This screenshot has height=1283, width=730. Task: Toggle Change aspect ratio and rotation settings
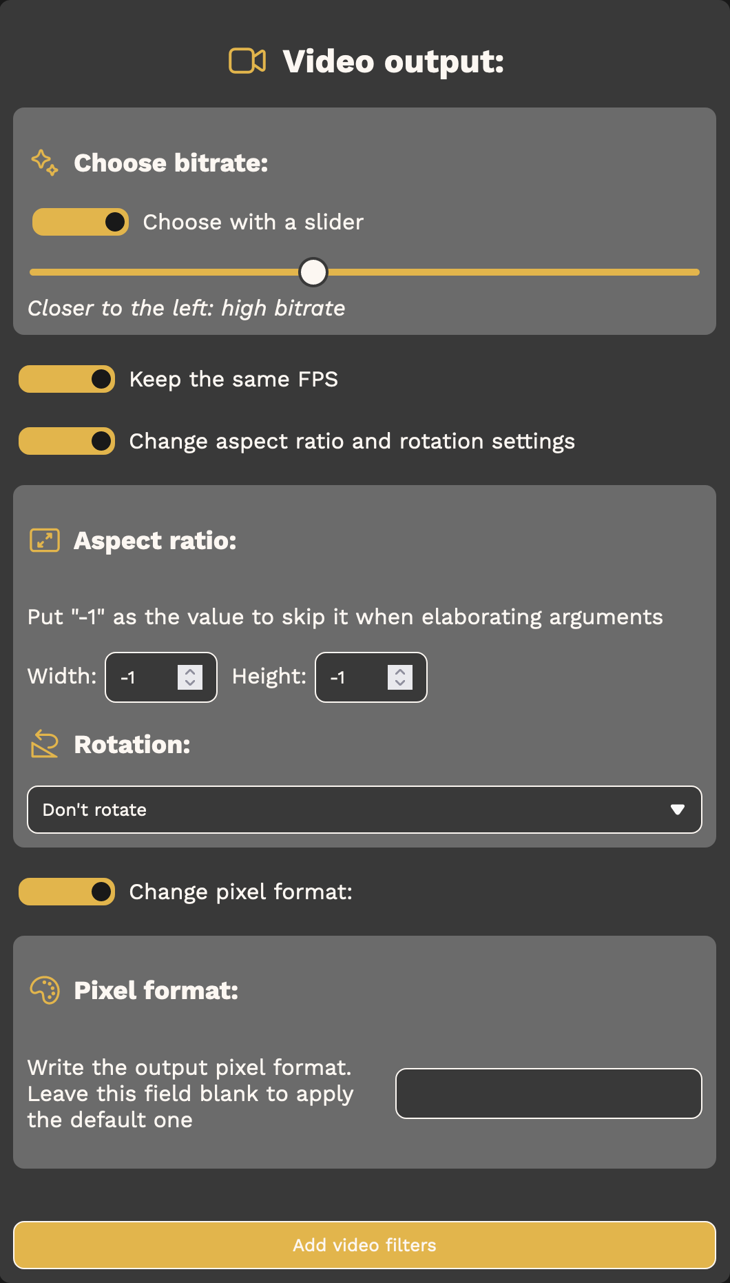pos(67,441)
